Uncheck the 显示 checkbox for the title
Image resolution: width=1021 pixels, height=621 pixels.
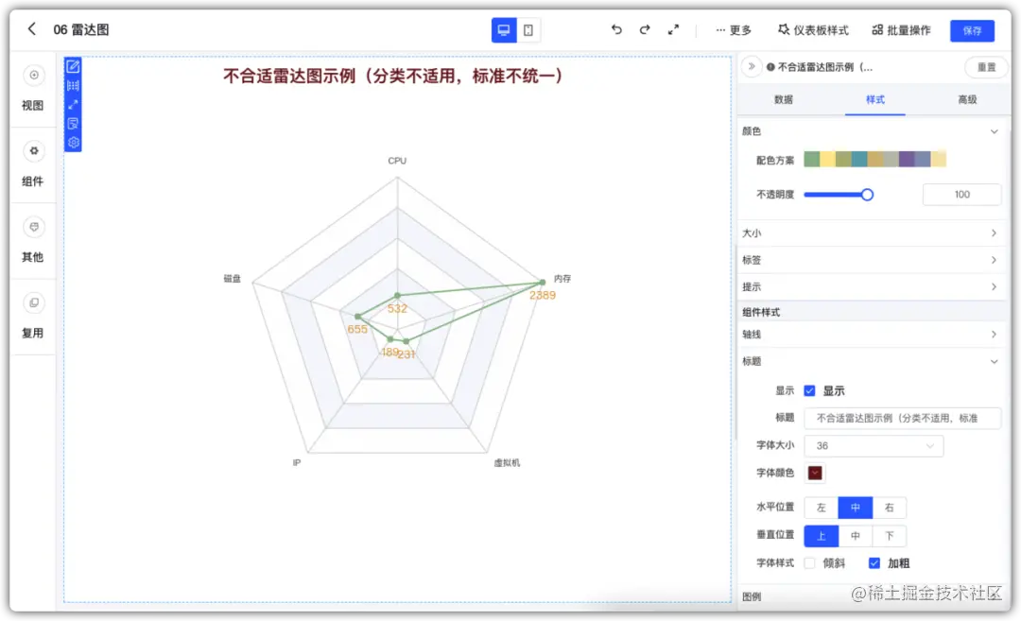809,389
